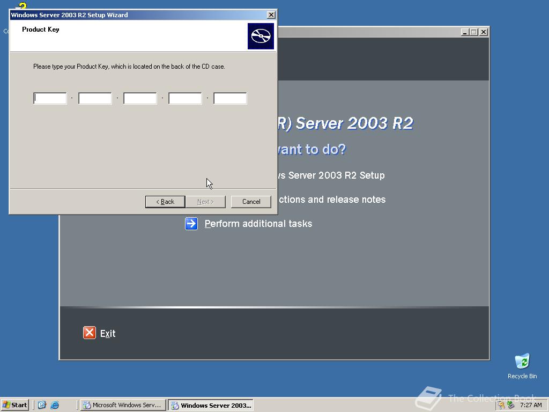Open the Start menu
This screenshot has width=549, height=412.
14,405
